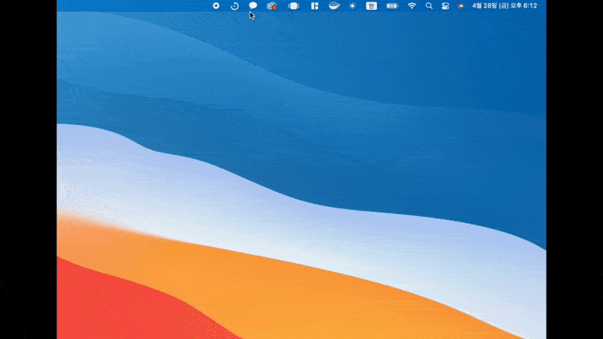
Task: Open Spotlight search magnifier
Action: (429, 6)
